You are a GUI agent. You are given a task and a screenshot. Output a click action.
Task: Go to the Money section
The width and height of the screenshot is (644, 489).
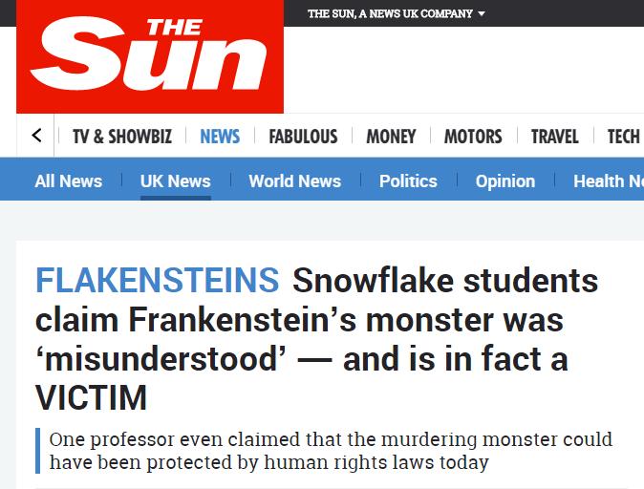(x=391, y=137)
